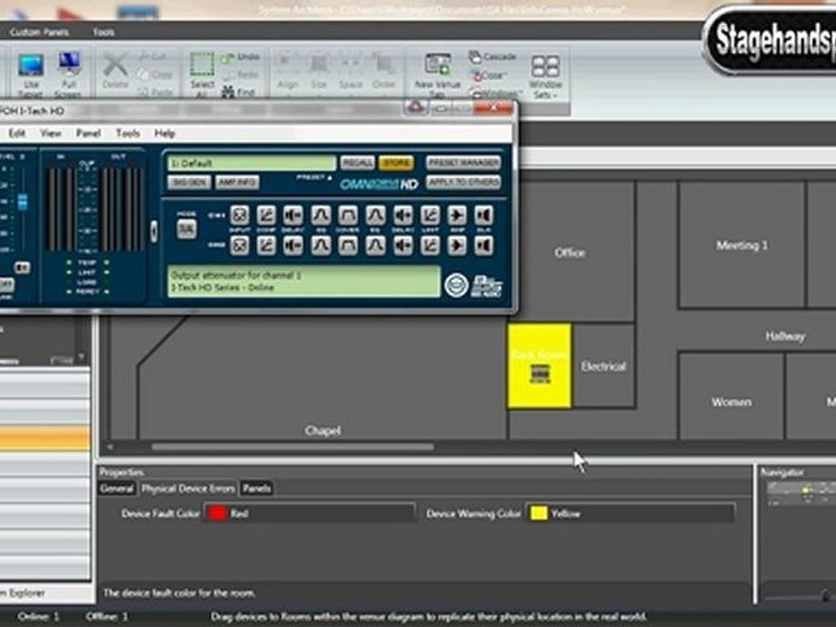Open the Device Warning Color dropdown

[630, 514]
